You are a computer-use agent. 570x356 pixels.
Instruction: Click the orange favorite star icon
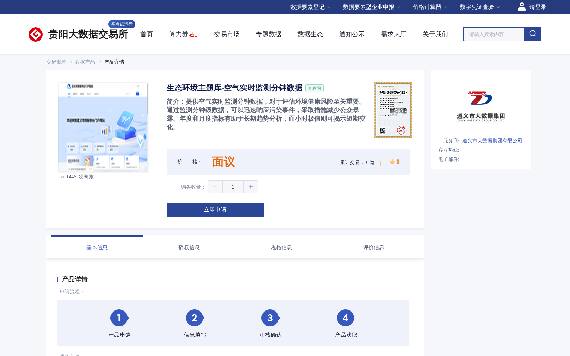[x=392, y=162]
